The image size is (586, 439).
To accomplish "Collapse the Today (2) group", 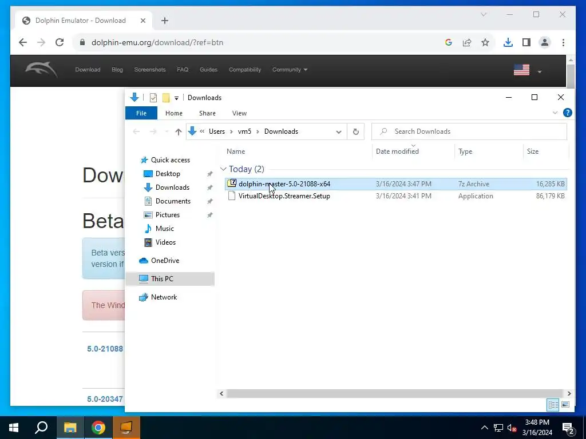I will pos(224,169).
